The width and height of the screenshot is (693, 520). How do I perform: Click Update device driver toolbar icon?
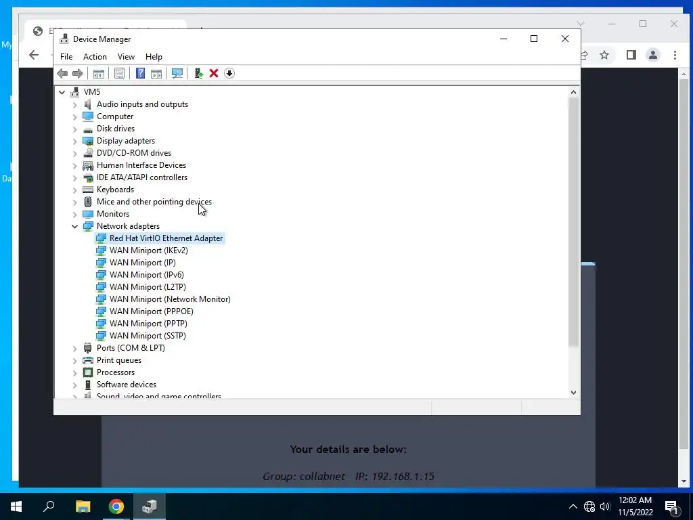198,73
